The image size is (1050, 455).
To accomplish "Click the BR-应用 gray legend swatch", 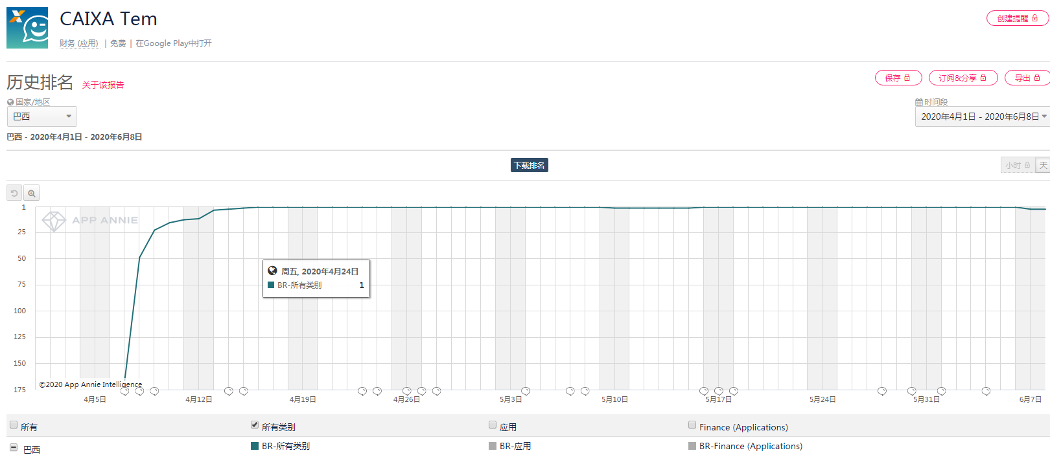I will point(493,446).
